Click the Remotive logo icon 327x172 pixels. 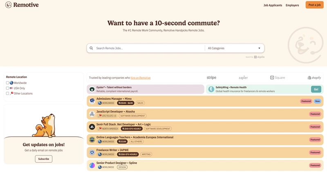[8, 5]
